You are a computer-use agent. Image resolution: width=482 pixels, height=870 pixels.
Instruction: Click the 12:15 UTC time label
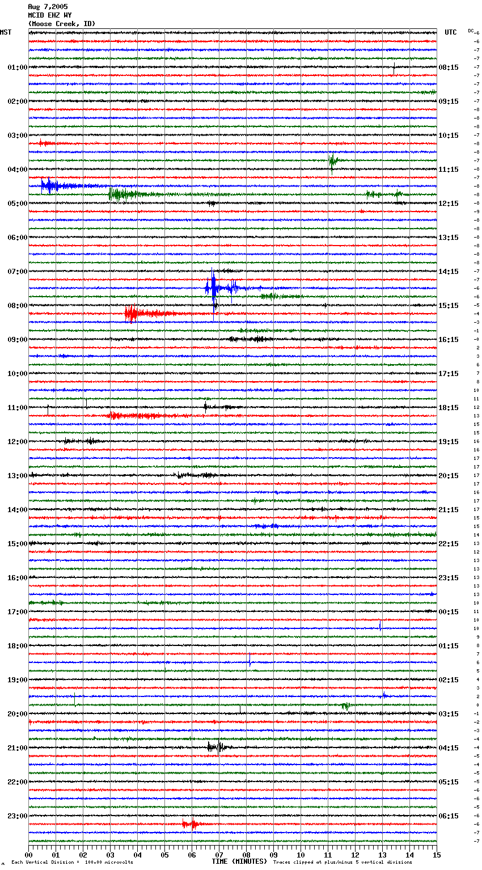coord(449,204)
